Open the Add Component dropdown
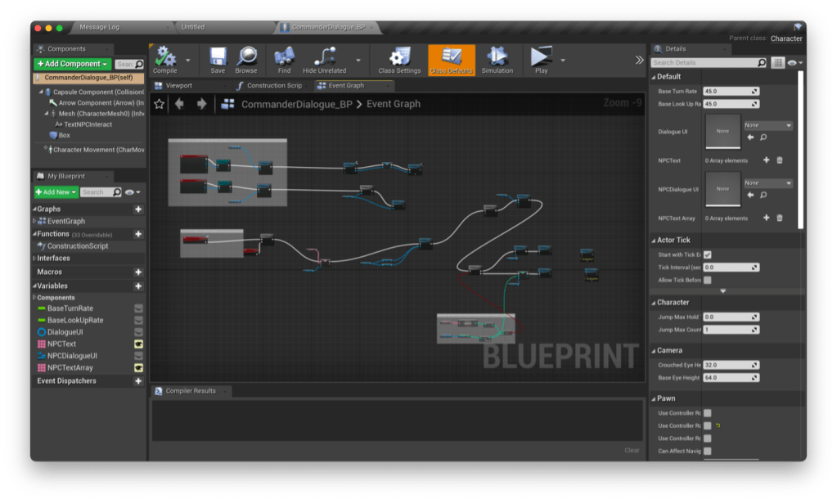The height and width of the screenshot is (504, 837). tap(72, 64)
